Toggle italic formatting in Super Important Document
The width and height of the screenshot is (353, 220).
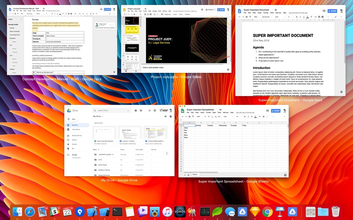point(300,17)
